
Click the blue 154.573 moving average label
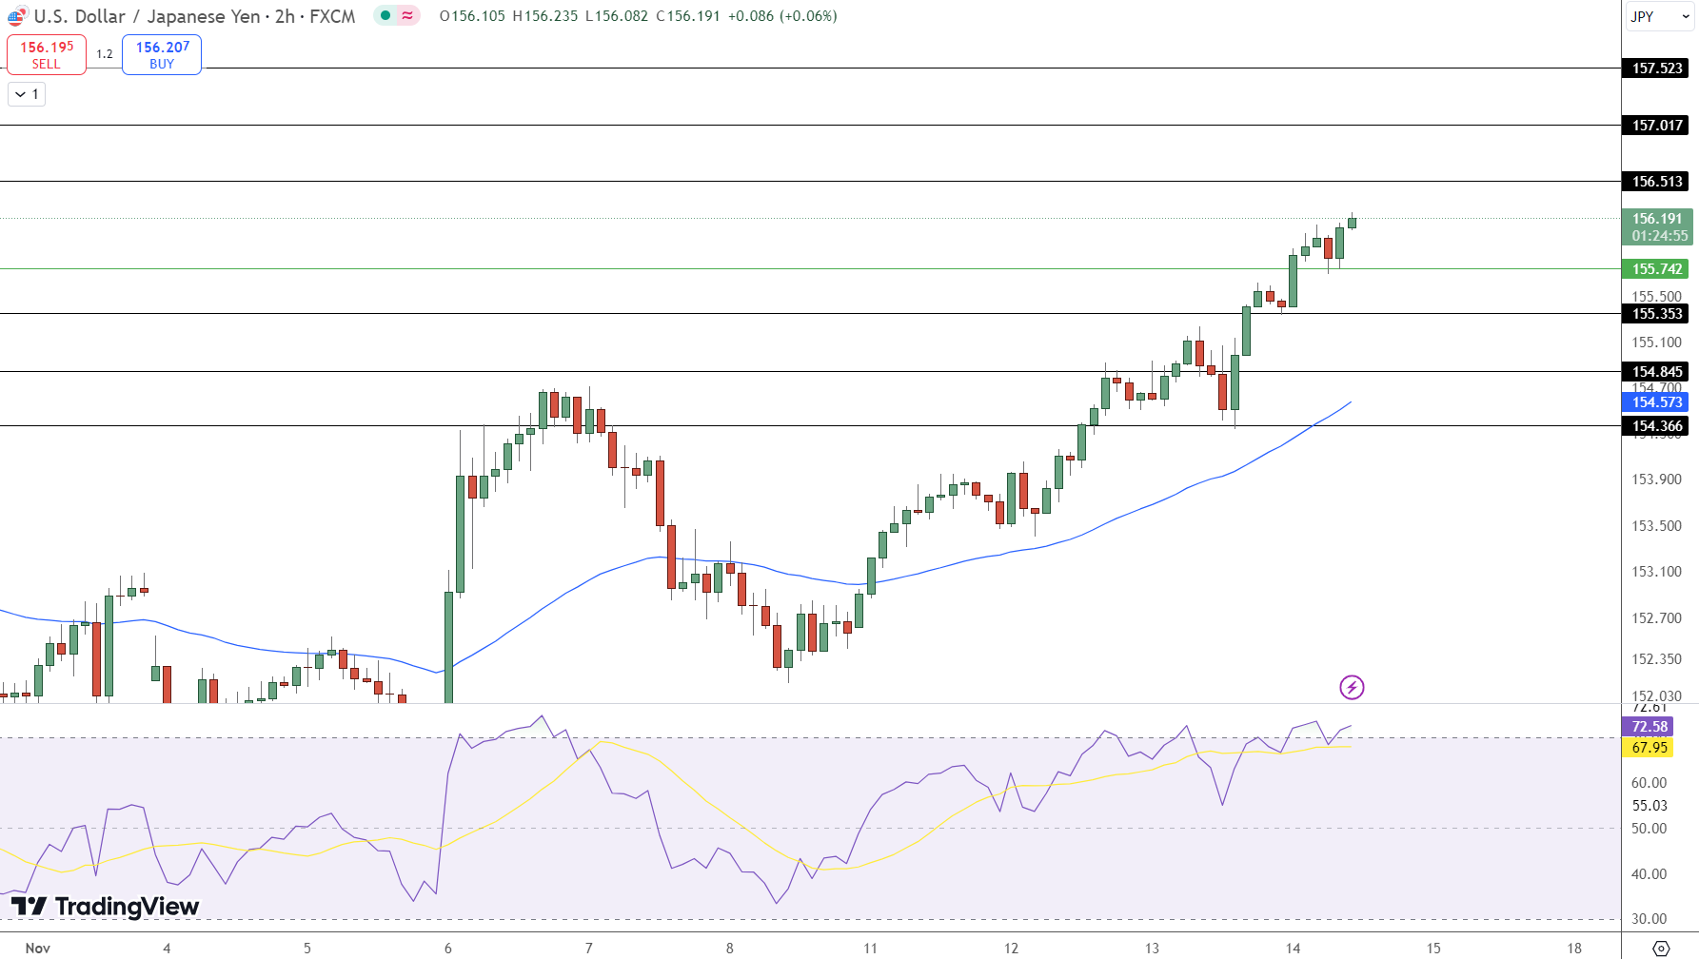pyautogui.click(x=1656, y=402)
